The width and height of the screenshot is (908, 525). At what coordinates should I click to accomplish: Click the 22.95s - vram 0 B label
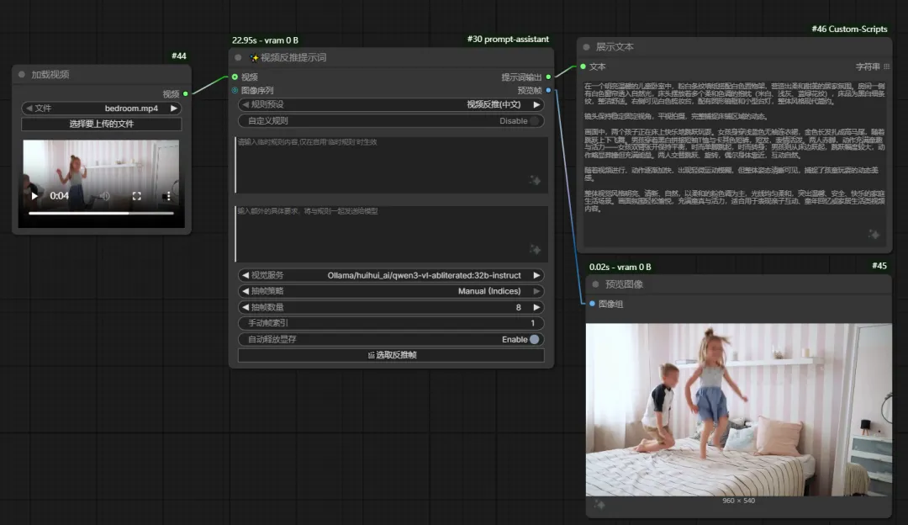click(x=265, y=40)
